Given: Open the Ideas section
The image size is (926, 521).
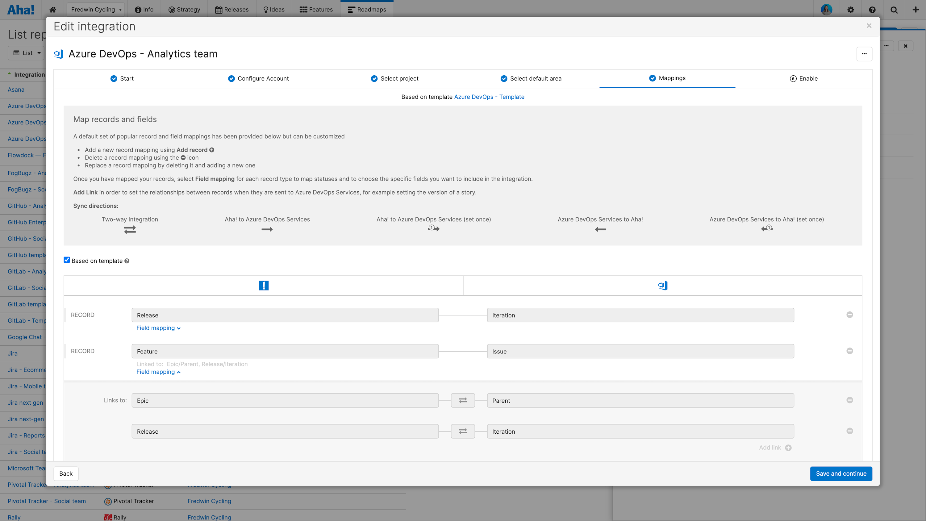Looking at the screenshot, I should [x=274, y=9].
